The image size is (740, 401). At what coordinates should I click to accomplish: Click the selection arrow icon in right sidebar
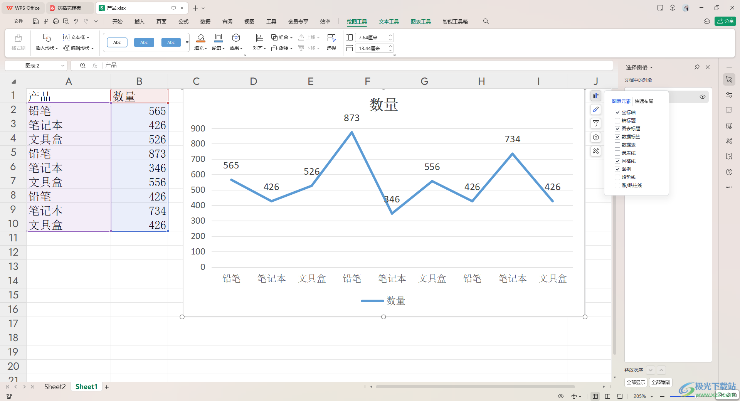(729, 79)
